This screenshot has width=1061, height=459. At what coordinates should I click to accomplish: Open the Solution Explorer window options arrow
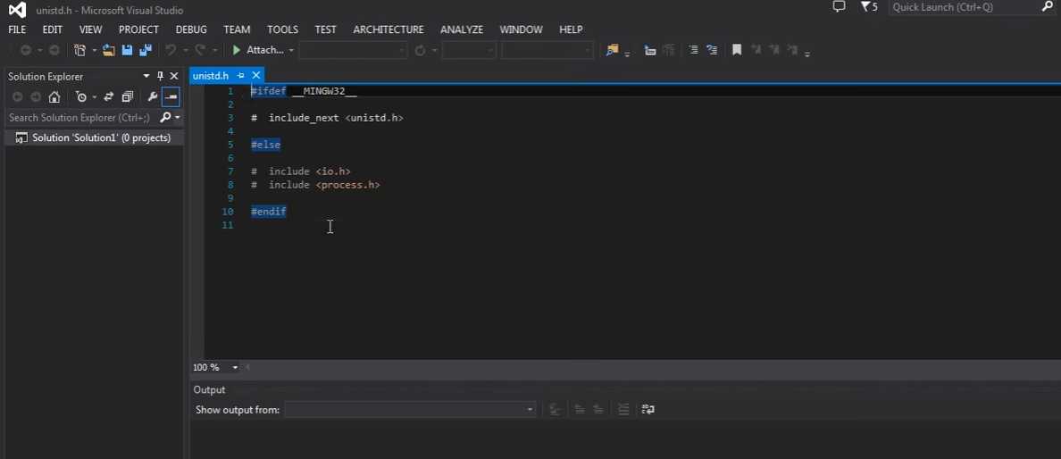(x=146, y=77)
